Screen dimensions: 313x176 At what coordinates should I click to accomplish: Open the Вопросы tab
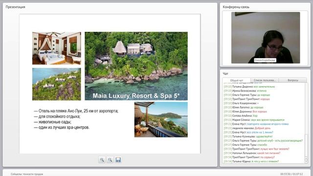click(x=293, y=80)
